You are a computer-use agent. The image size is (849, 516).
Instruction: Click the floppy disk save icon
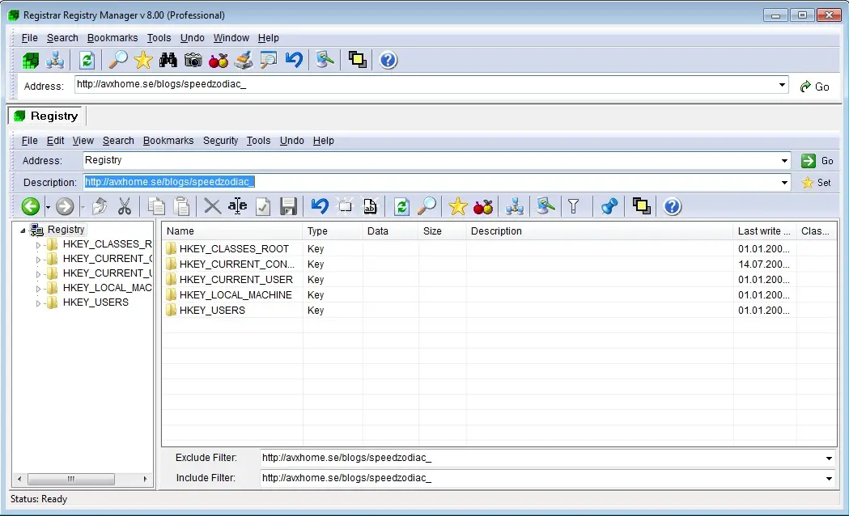(x=288, y=206)
